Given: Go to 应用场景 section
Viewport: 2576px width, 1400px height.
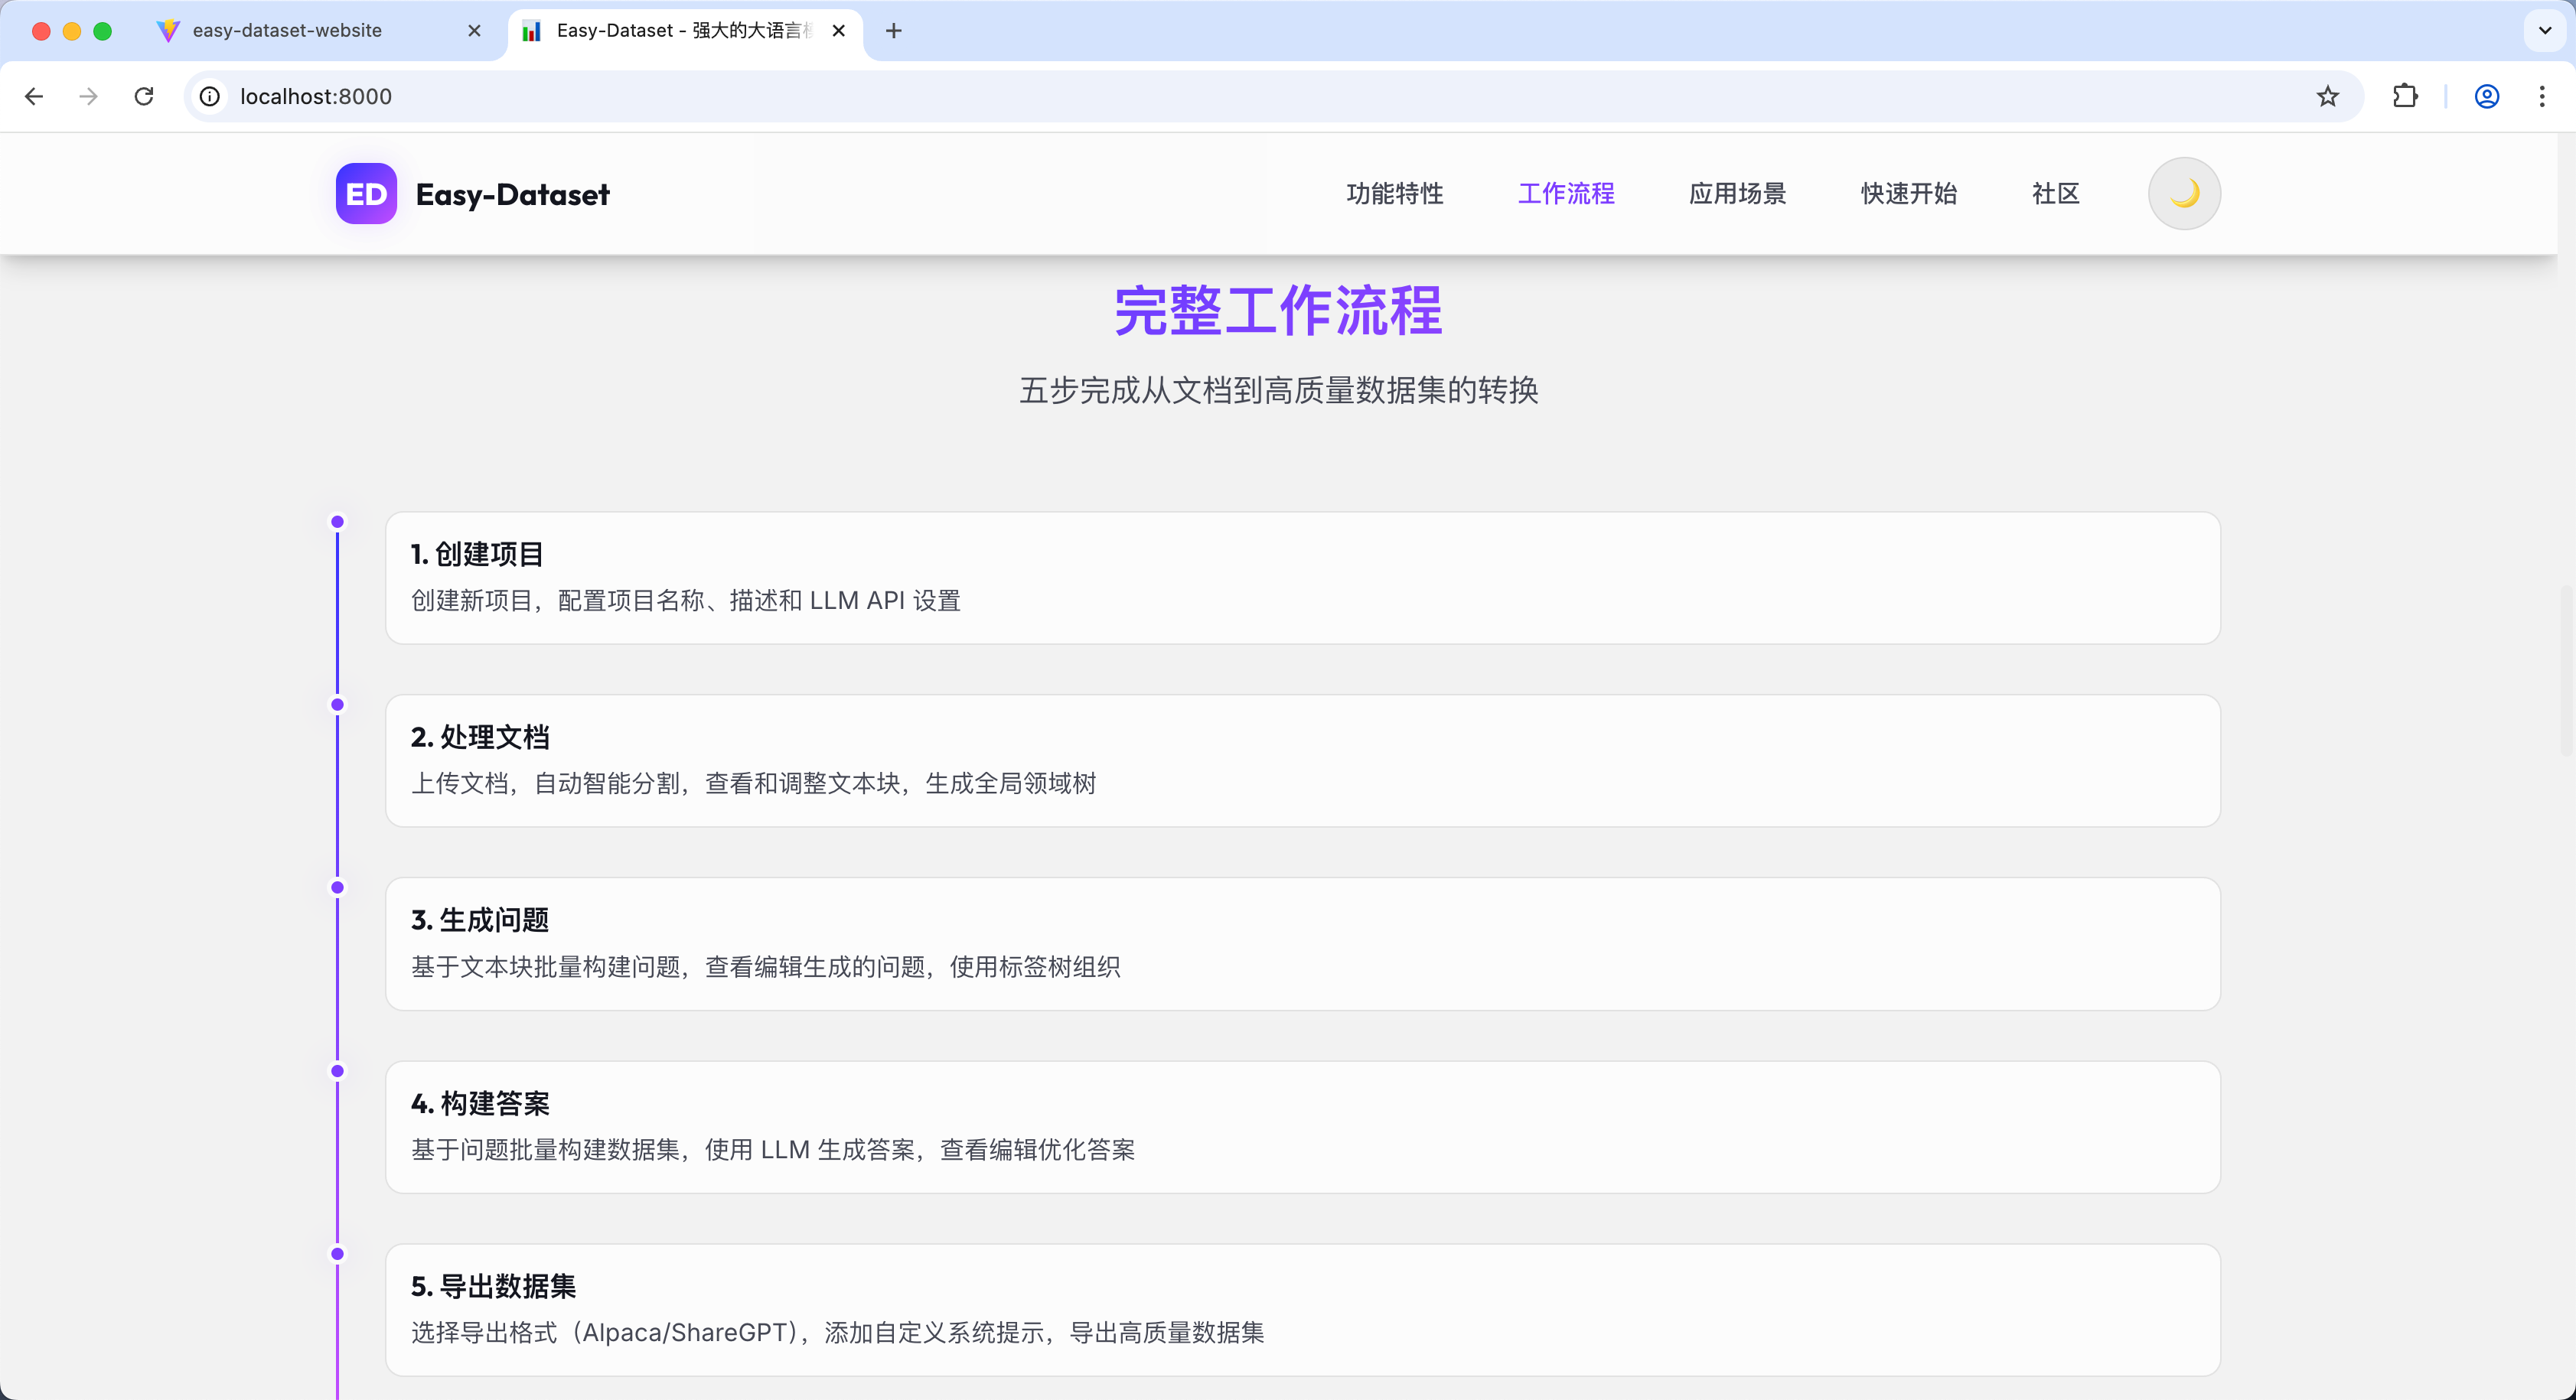Looking at the screenshot, I should pos(1737,193).
